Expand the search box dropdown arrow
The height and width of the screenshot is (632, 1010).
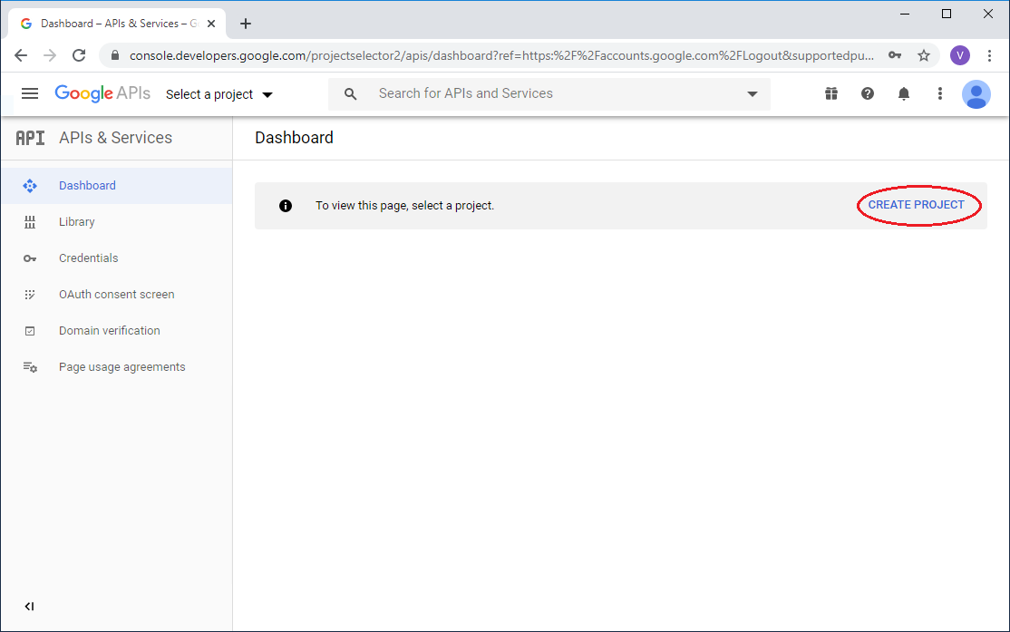coord(752,94)
